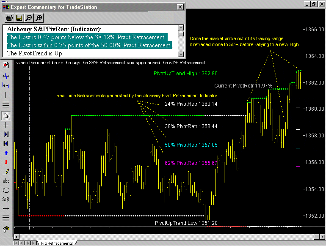Image resolution: width=326 pixels, height=246 pixels.
Task: Click the magenta 62% marker on price axis
Action: click(298, 166)
